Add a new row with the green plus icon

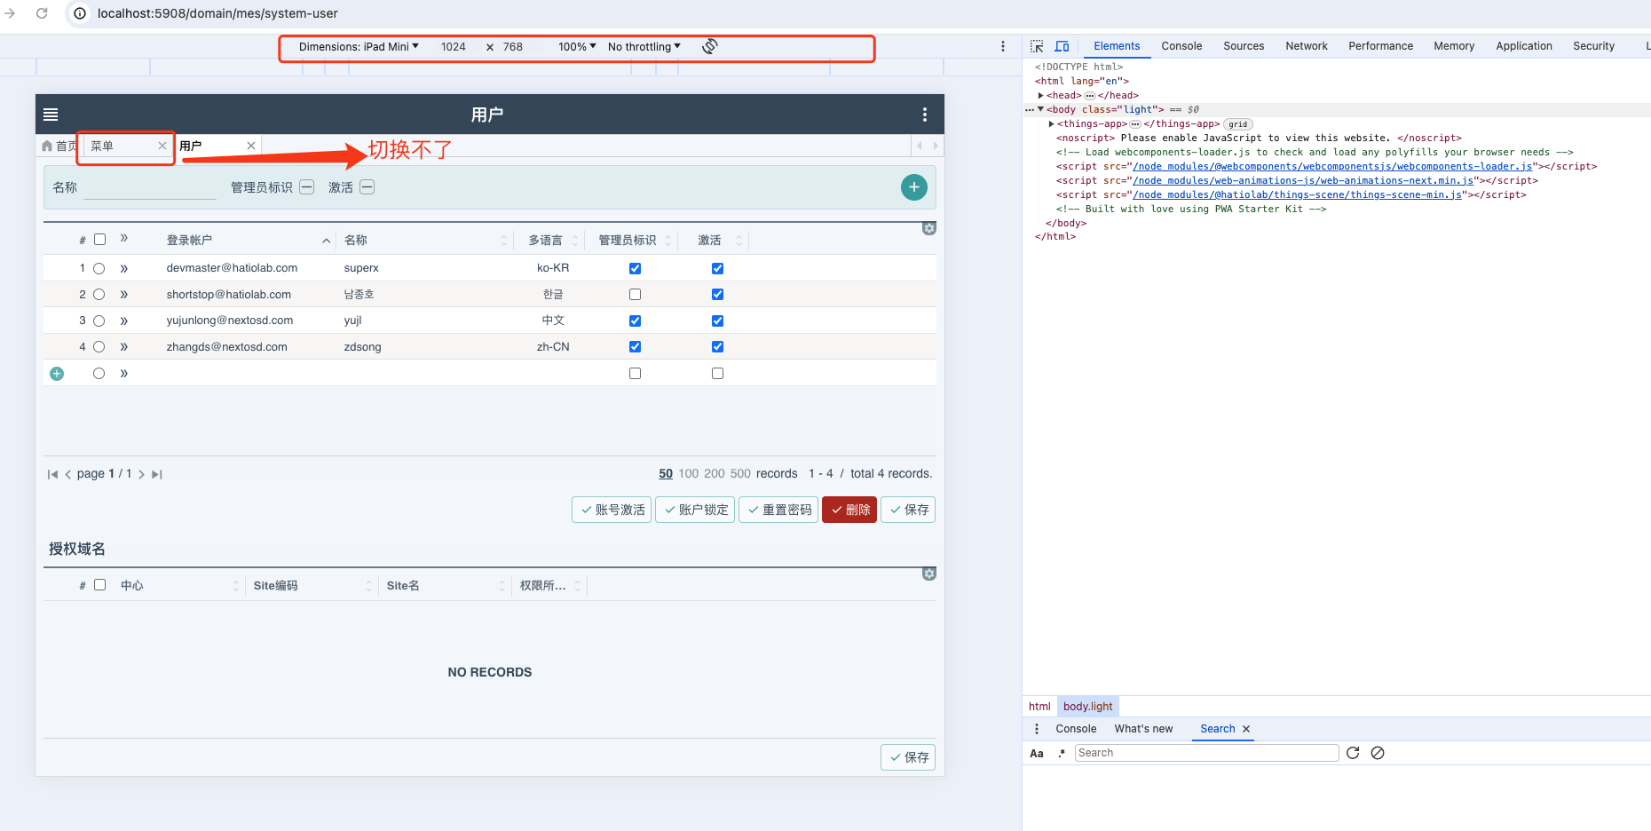(x=57, y=374)
